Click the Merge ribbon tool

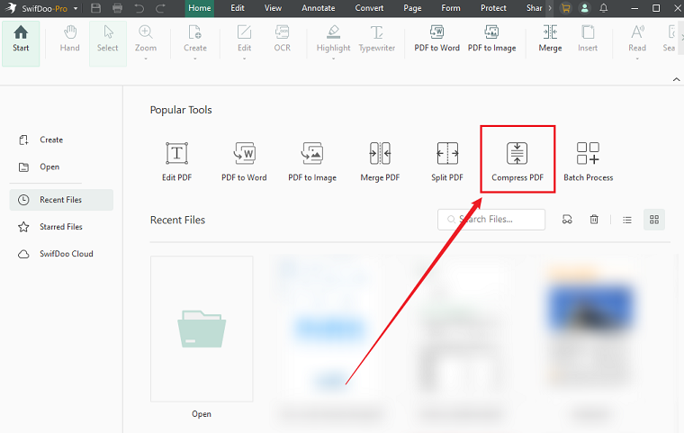pyautogui.click(x=550, y=40)
